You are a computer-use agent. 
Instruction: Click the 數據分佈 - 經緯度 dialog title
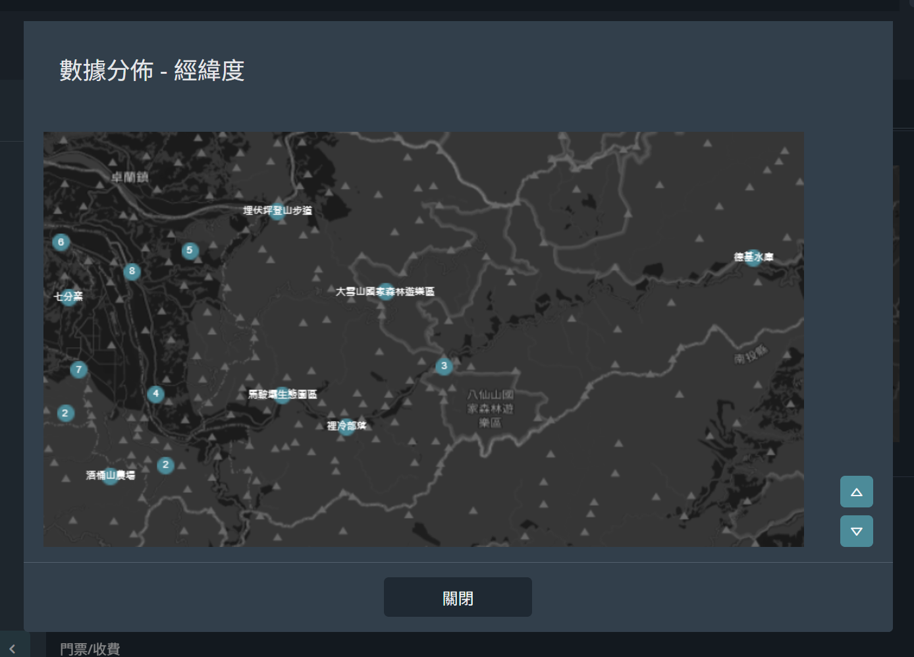click(152, 71)
